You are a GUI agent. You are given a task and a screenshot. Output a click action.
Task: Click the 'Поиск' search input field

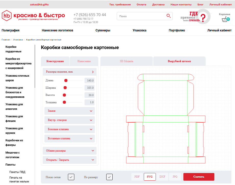pos(145,16)
